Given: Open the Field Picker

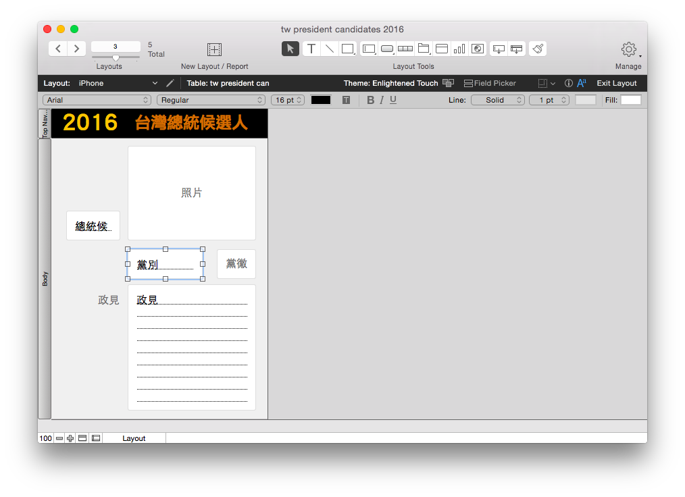Looking at the screenshot, I should click(x=490, y=83).
